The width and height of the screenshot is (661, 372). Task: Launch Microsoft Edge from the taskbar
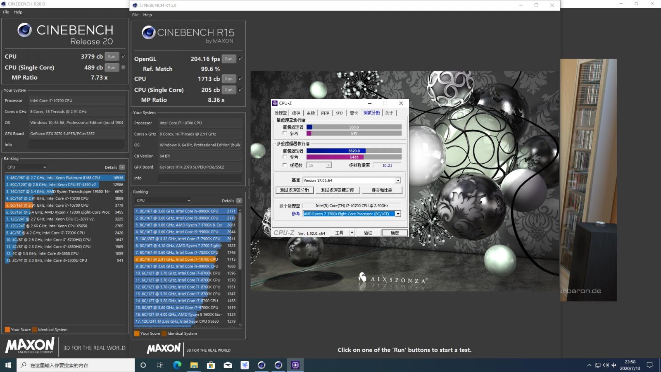pos(177,365)
